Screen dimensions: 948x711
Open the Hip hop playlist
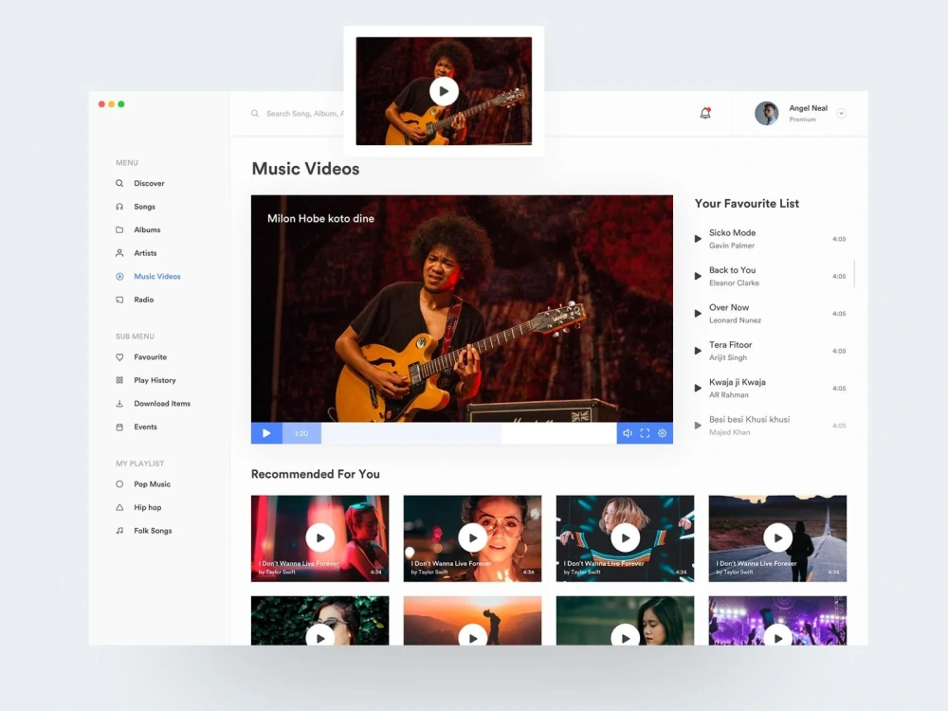148,507
